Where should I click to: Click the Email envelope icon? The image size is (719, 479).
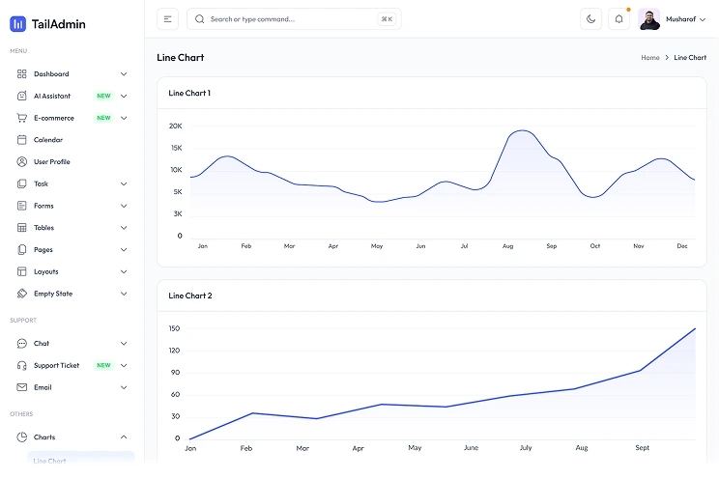coord(21,387)
